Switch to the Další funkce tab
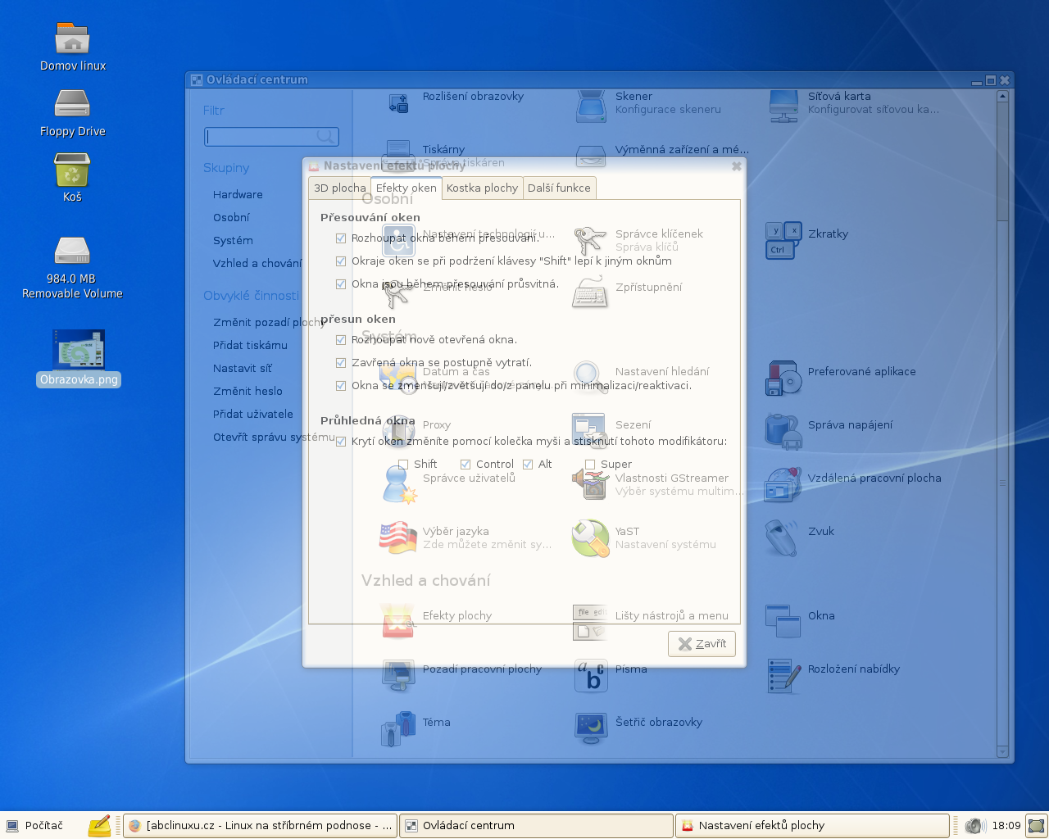Viewport: 1049px width, 839px height. [559, 188]
